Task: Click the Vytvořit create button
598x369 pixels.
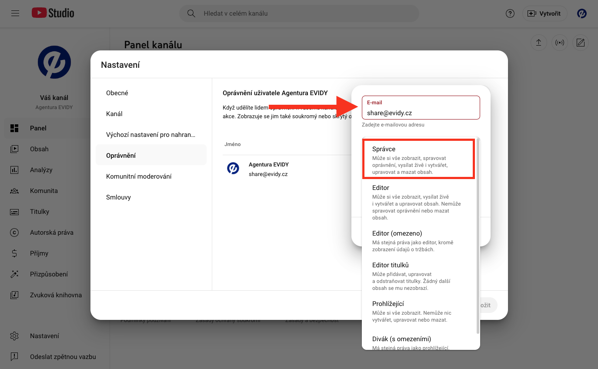Action: pyautogui.click(x=544, y=13)
